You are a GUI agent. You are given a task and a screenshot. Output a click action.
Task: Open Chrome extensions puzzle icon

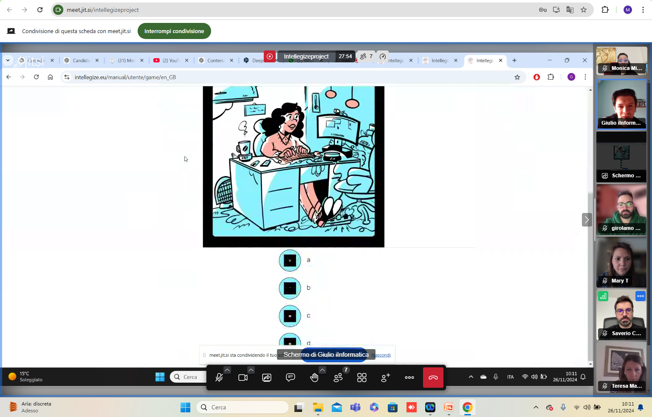[605, 10]
